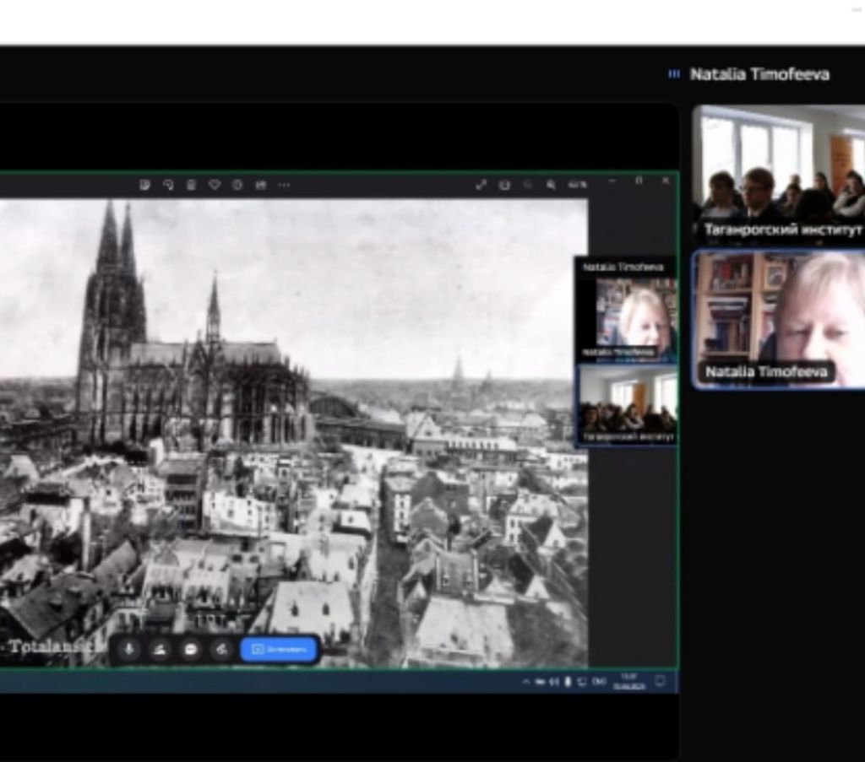
Task: Rotate the cathedral photo using the rotate icon
Action: pos(168,185)
